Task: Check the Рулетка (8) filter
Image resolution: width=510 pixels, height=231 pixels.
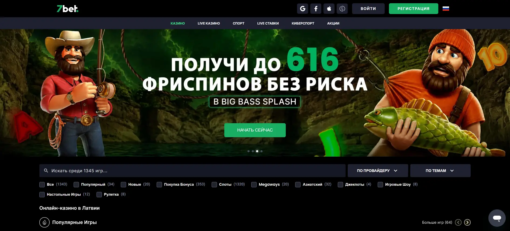Action: point(99,195)
